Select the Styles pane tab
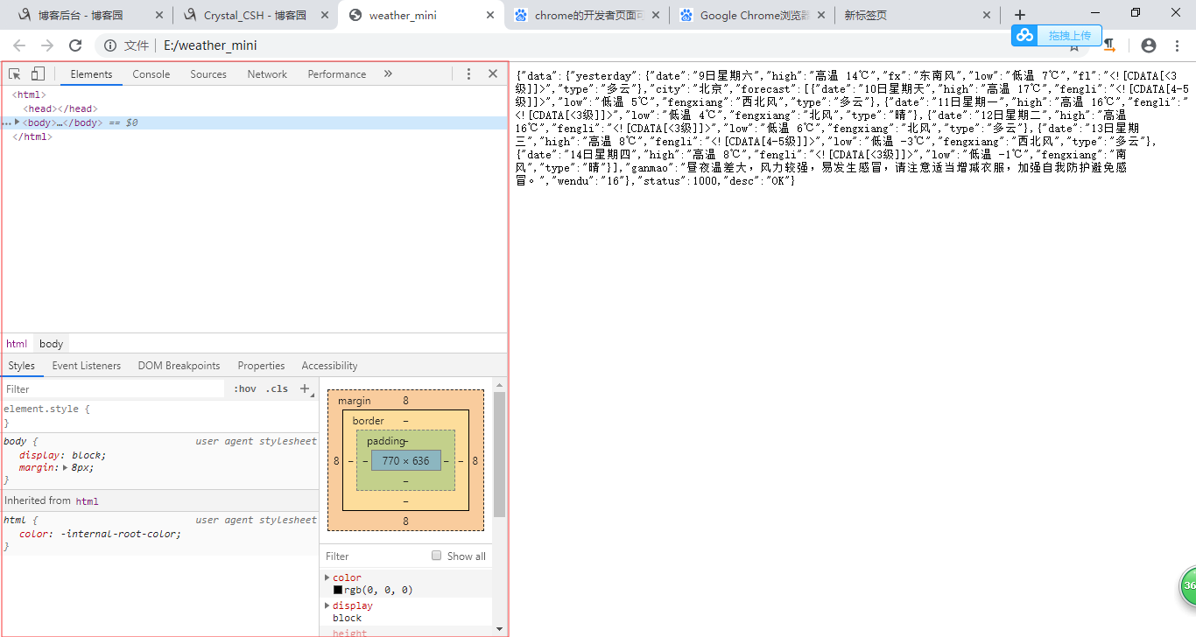The height and width of the screenshot is (637, 1196). click(22, 366)
